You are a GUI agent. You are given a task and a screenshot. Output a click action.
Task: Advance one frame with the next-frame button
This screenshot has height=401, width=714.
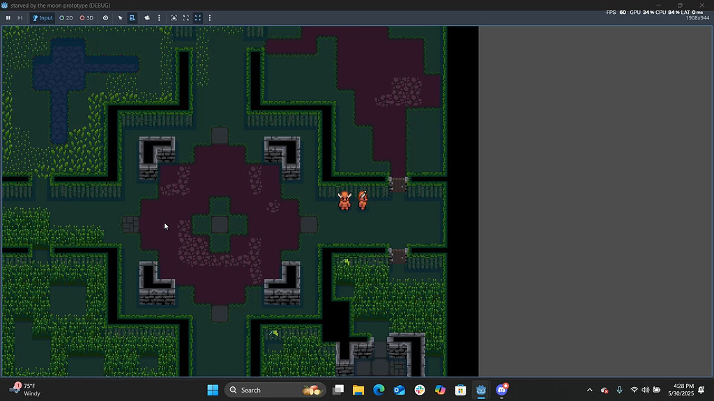(20, 17)
